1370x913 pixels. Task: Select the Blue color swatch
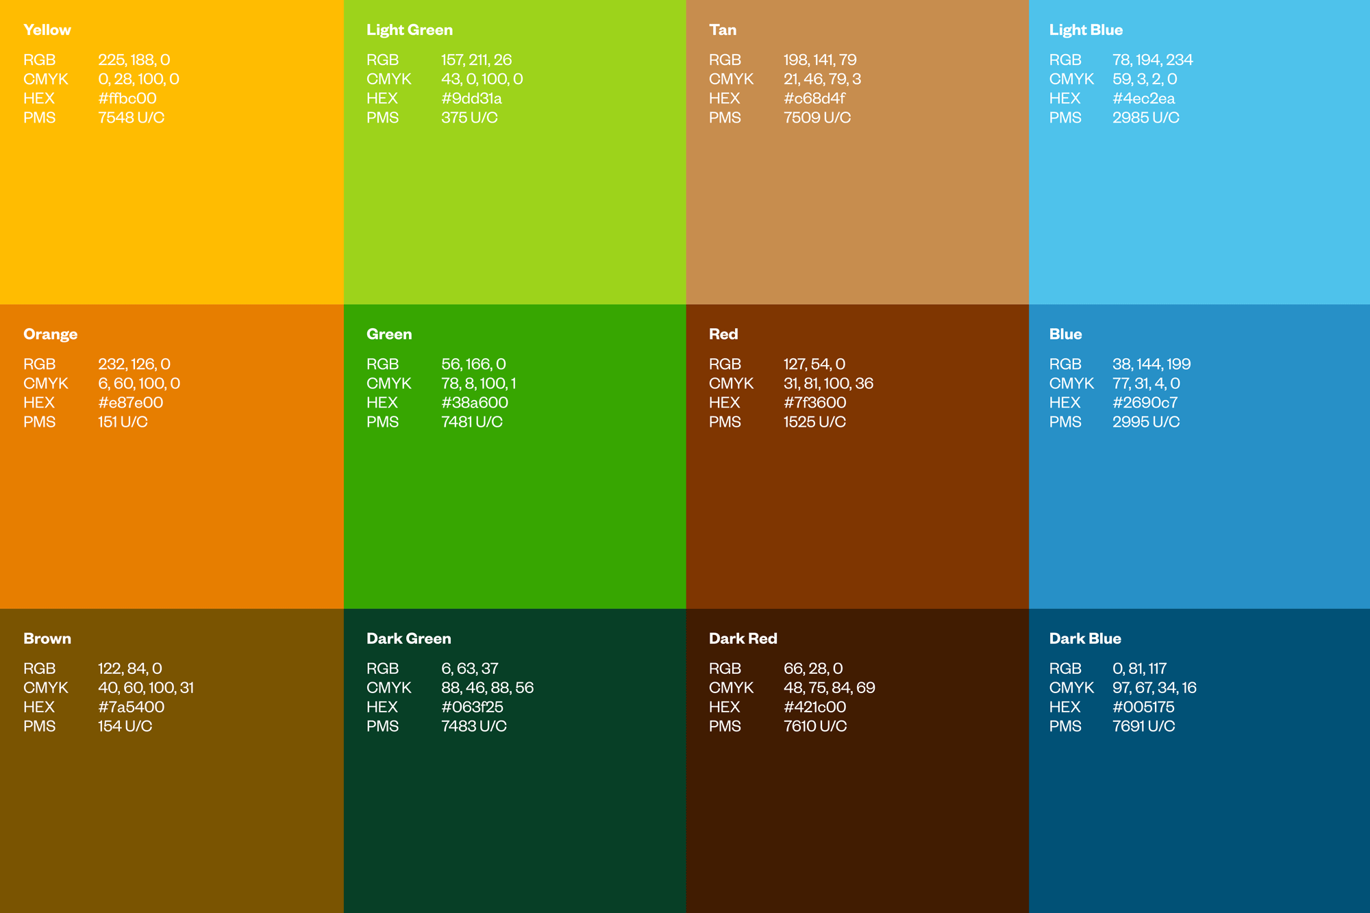1199,514
